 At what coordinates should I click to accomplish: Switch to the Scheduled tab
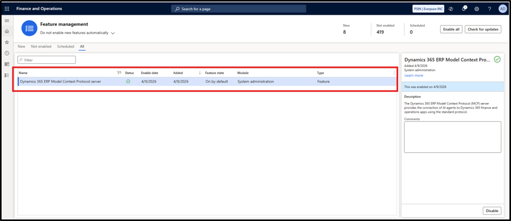66,46
